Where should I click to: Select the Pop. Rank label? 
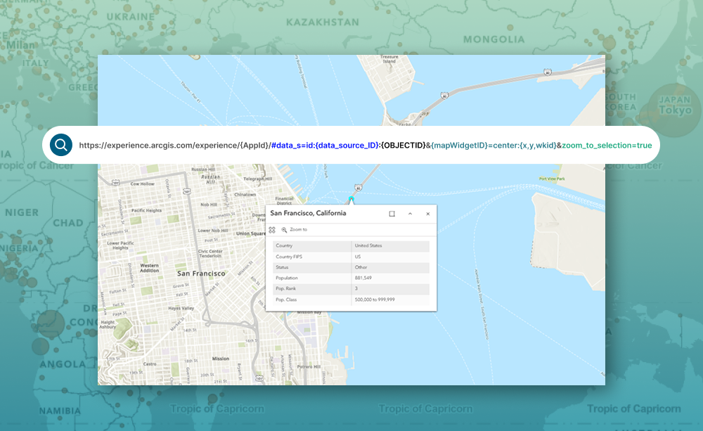click(285, 289)
